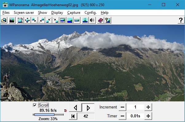Viewport: 185px width, 122px height.
Task: Click the large landscape picture toolbar icon
Action: tap(70, 20)
